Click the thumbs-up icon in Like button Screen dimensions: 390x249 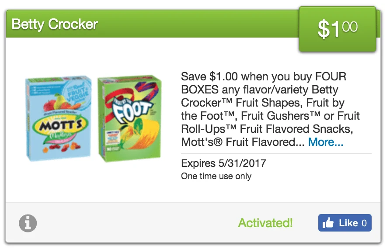click(x=328, y=223)
